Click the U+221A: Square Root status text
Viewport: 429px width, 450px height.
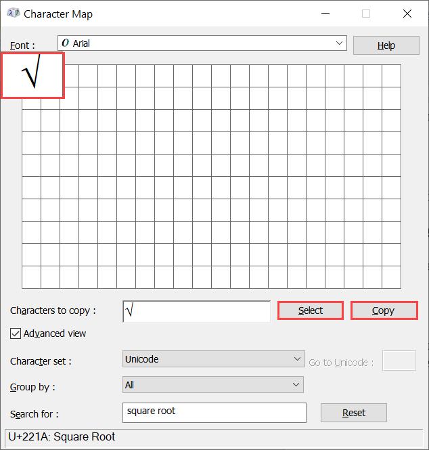(62, 437)
